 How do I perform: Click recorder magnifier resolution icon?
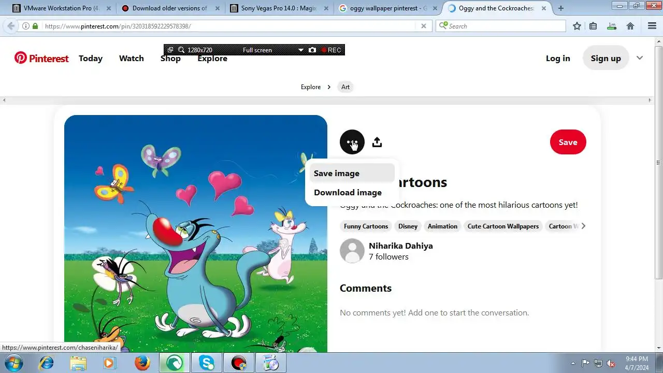(x=181, y=50)
